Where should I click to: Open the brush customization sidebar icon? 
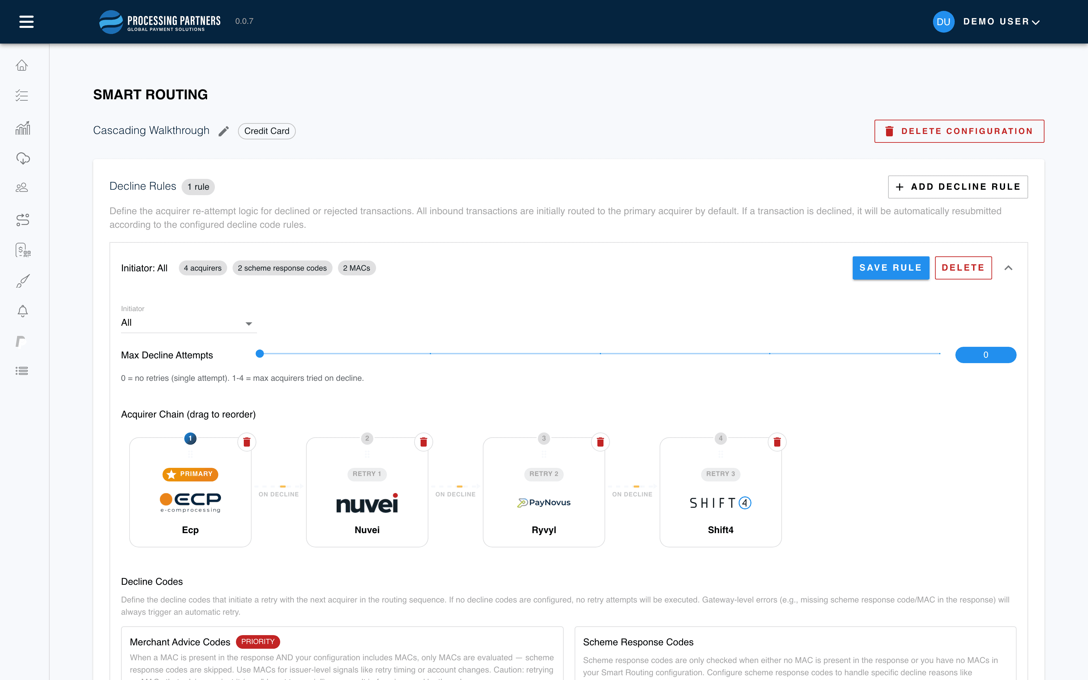[x=23, y=281]
